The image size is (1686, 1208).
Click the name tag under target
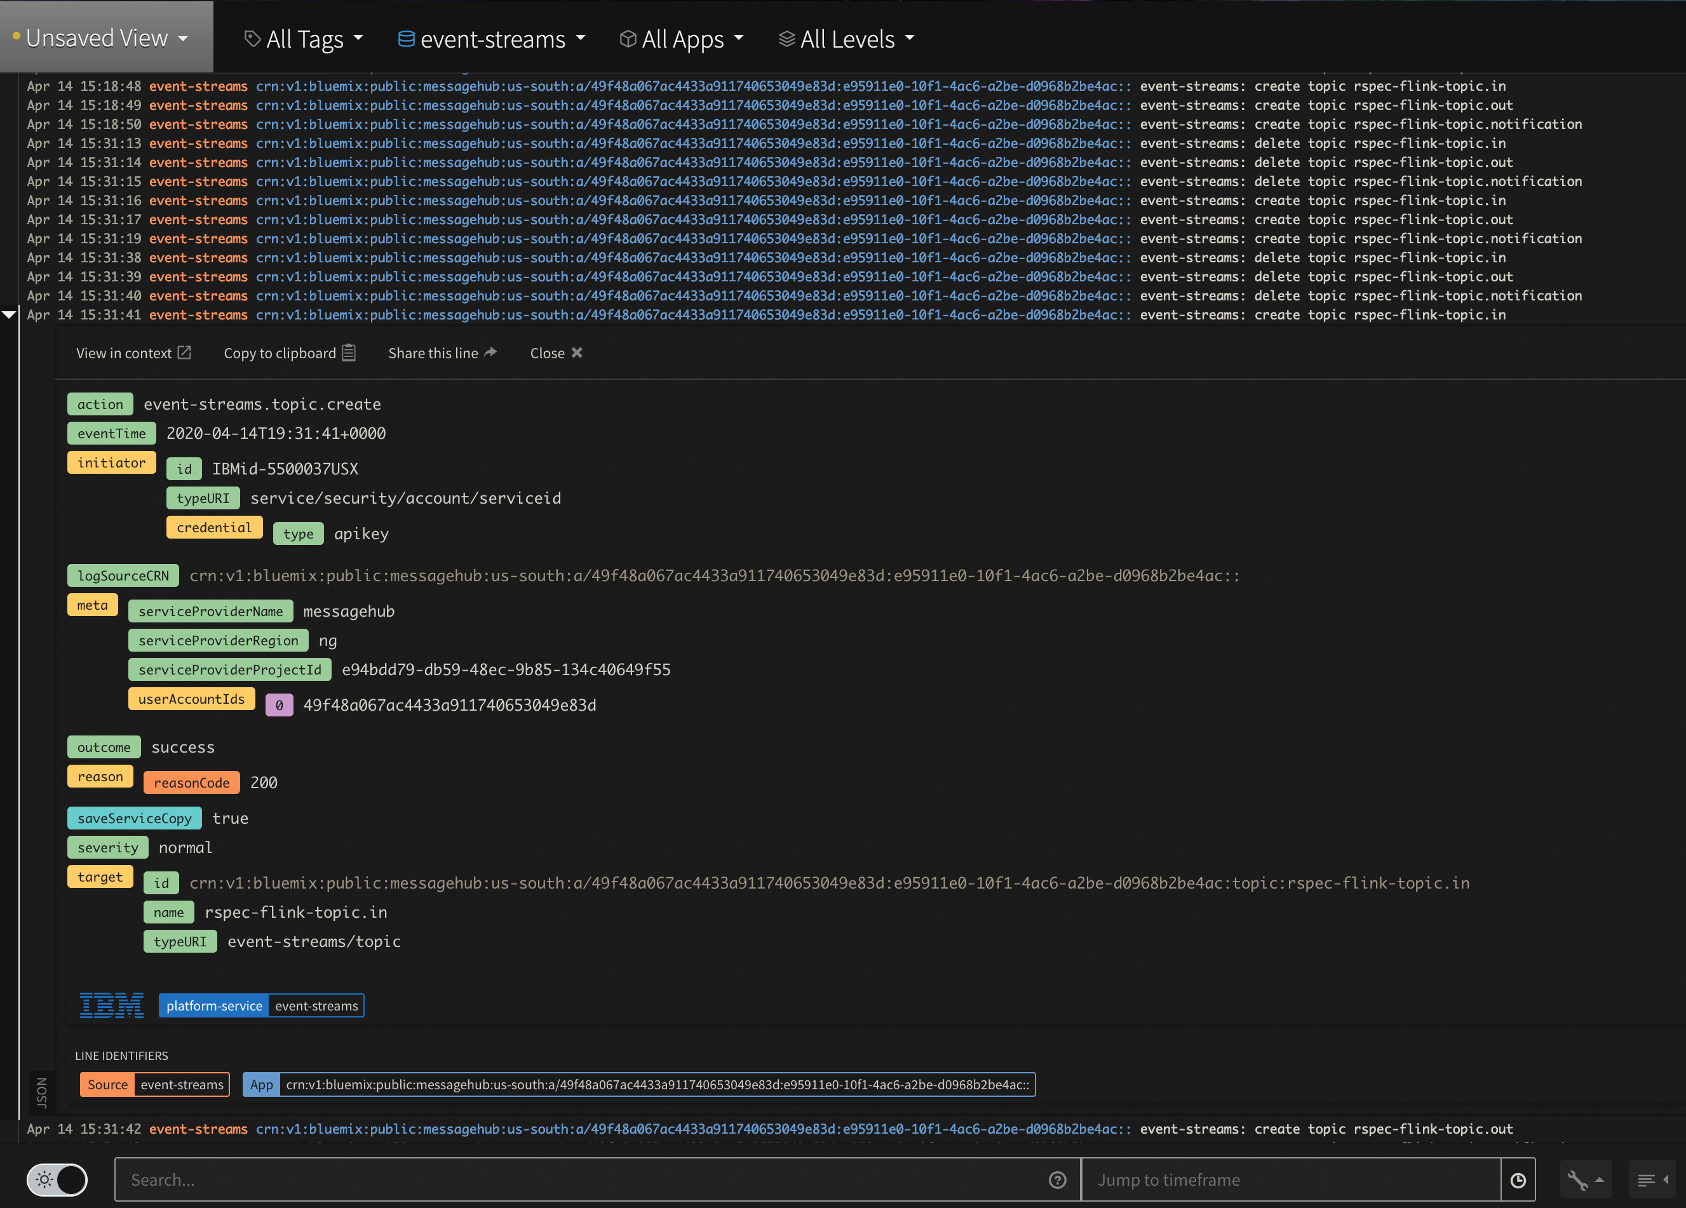click(169, 912)
